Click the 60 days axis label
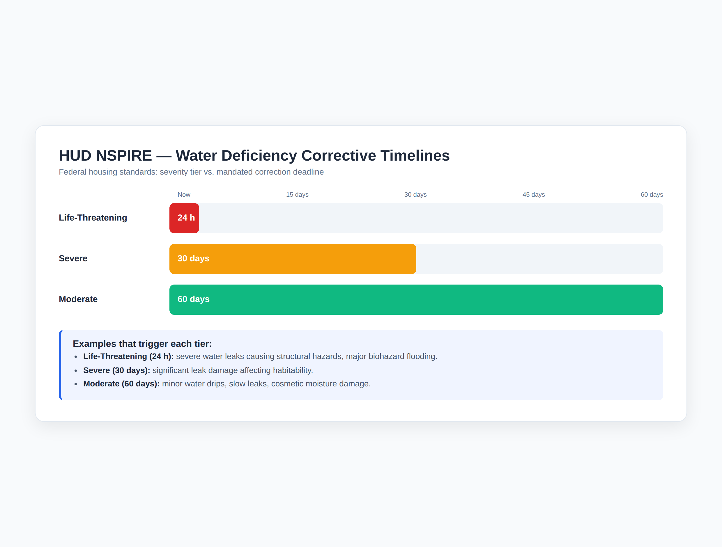The width and height of the screenshot is (722, 547). pyautogui.click(x=652, y=194)
